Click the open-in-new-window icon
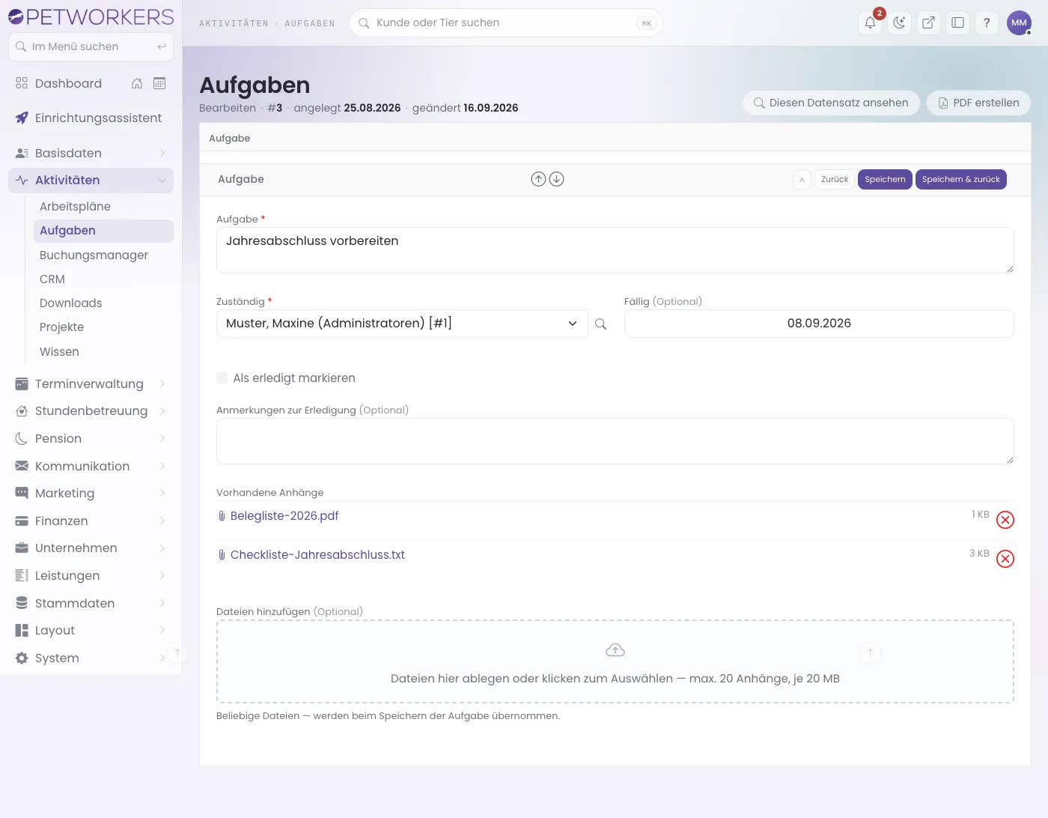 [928, 22]
